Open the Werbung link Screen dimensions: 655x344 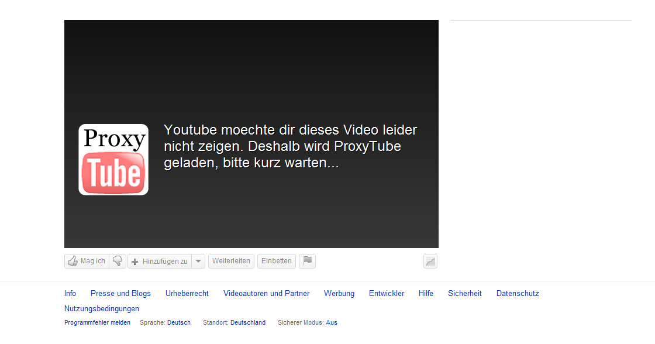point(339,294)
